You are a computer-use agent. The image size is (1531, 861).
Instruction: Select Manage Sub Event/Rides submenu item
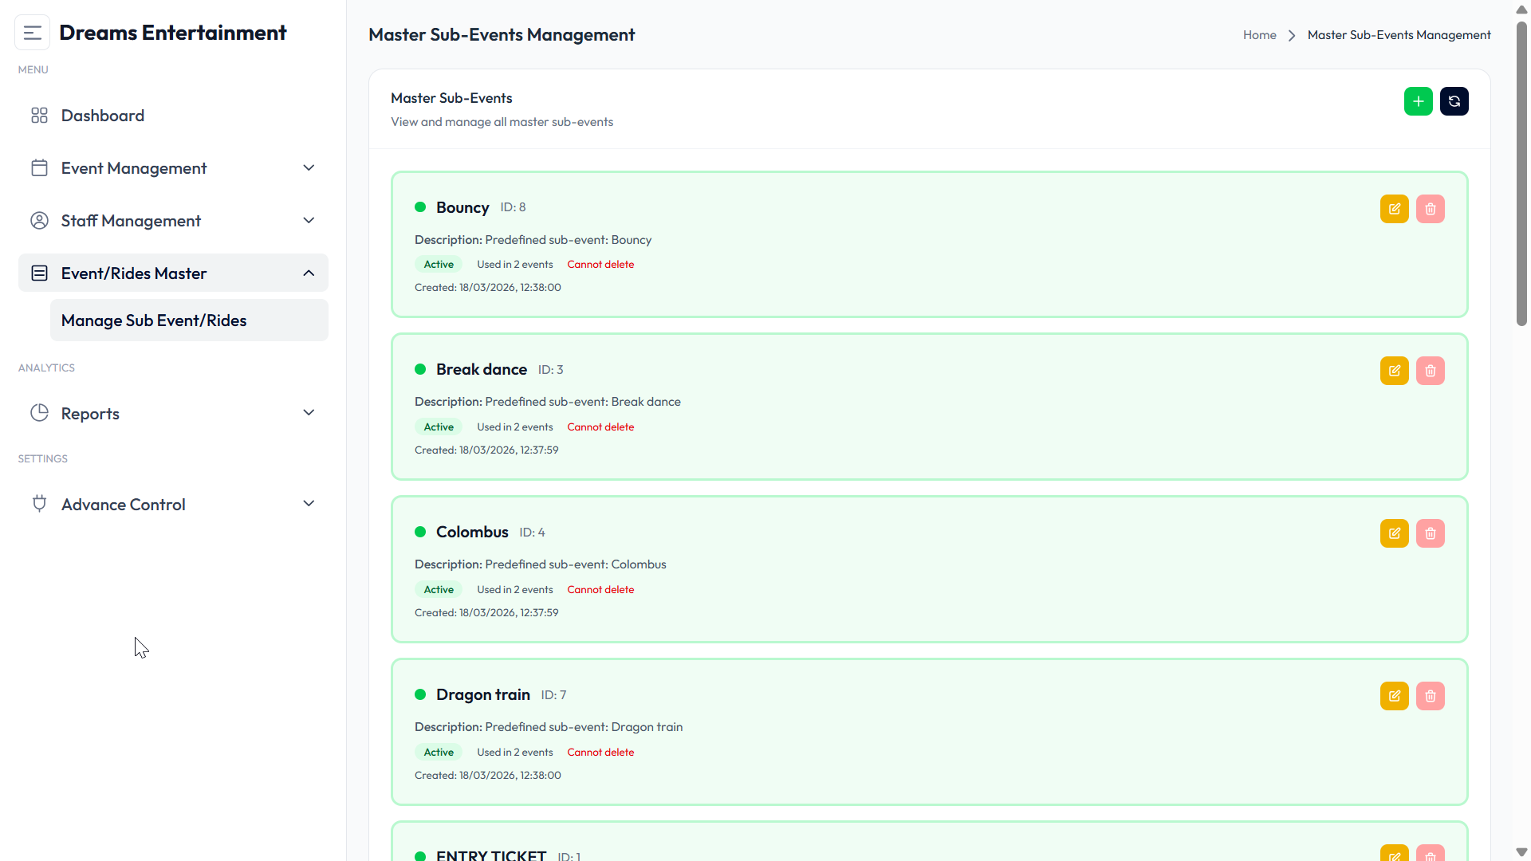(189, 320)
